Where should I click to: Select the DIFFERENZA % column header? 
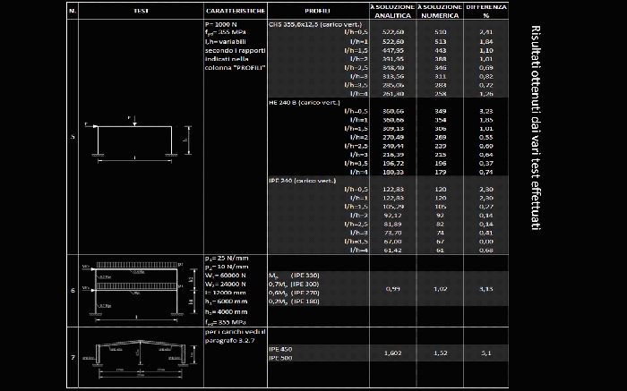coord(486,11)
